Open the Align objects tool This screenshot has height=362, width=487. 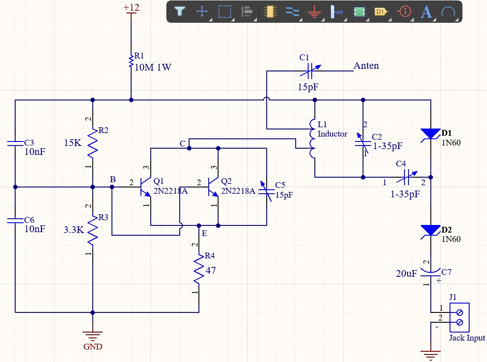coord(247,12)
